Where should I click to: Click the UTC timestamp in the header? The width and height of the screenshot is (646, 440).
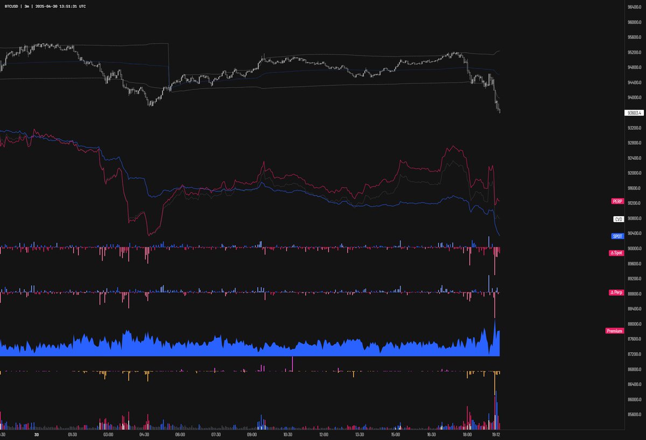coord(61,6)
